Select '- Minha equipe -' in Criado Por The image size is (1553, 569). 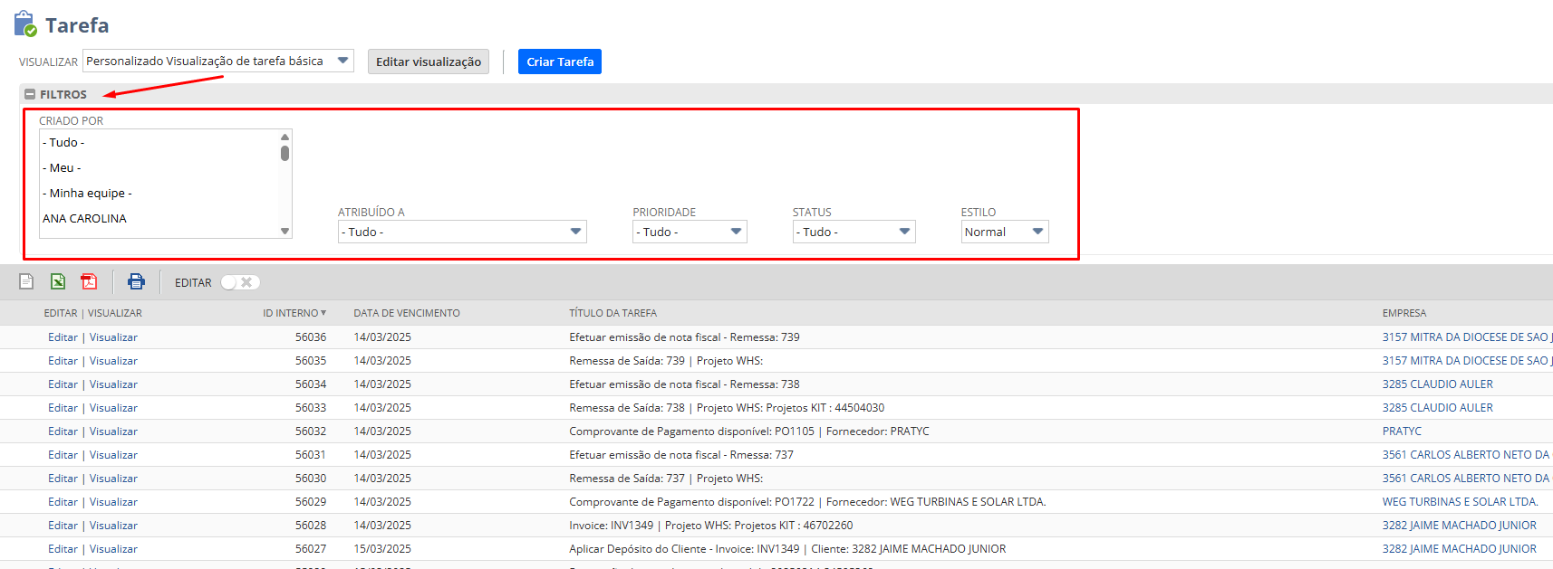coord(87,194)
